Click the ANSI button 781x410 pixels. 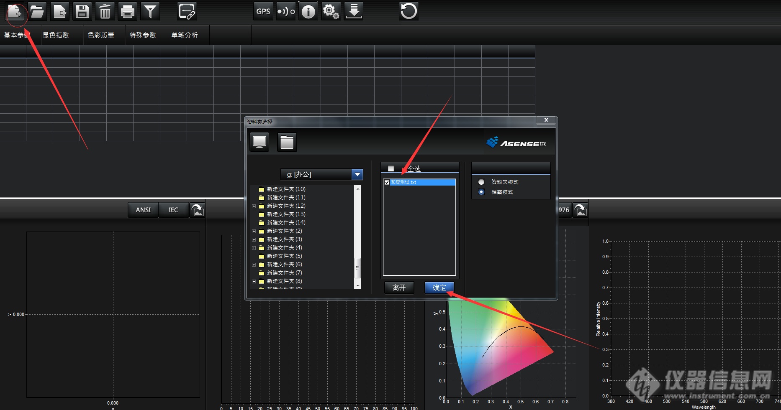click(143, 210)
